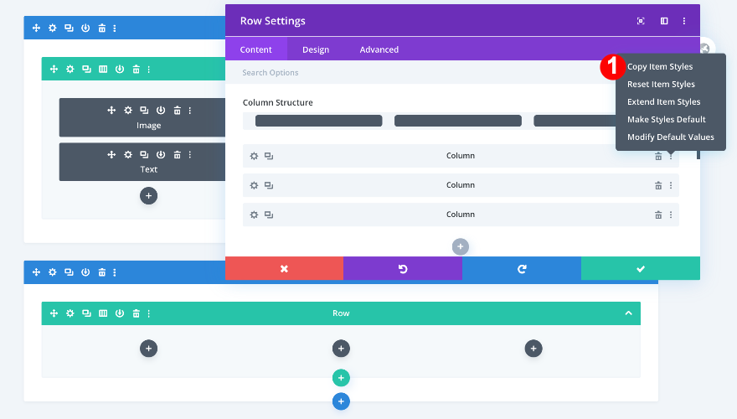Image resolution: width=737 pixels, height=419 pixels.
Task: Click trash icon of second Column item
Action: point(658,185)
